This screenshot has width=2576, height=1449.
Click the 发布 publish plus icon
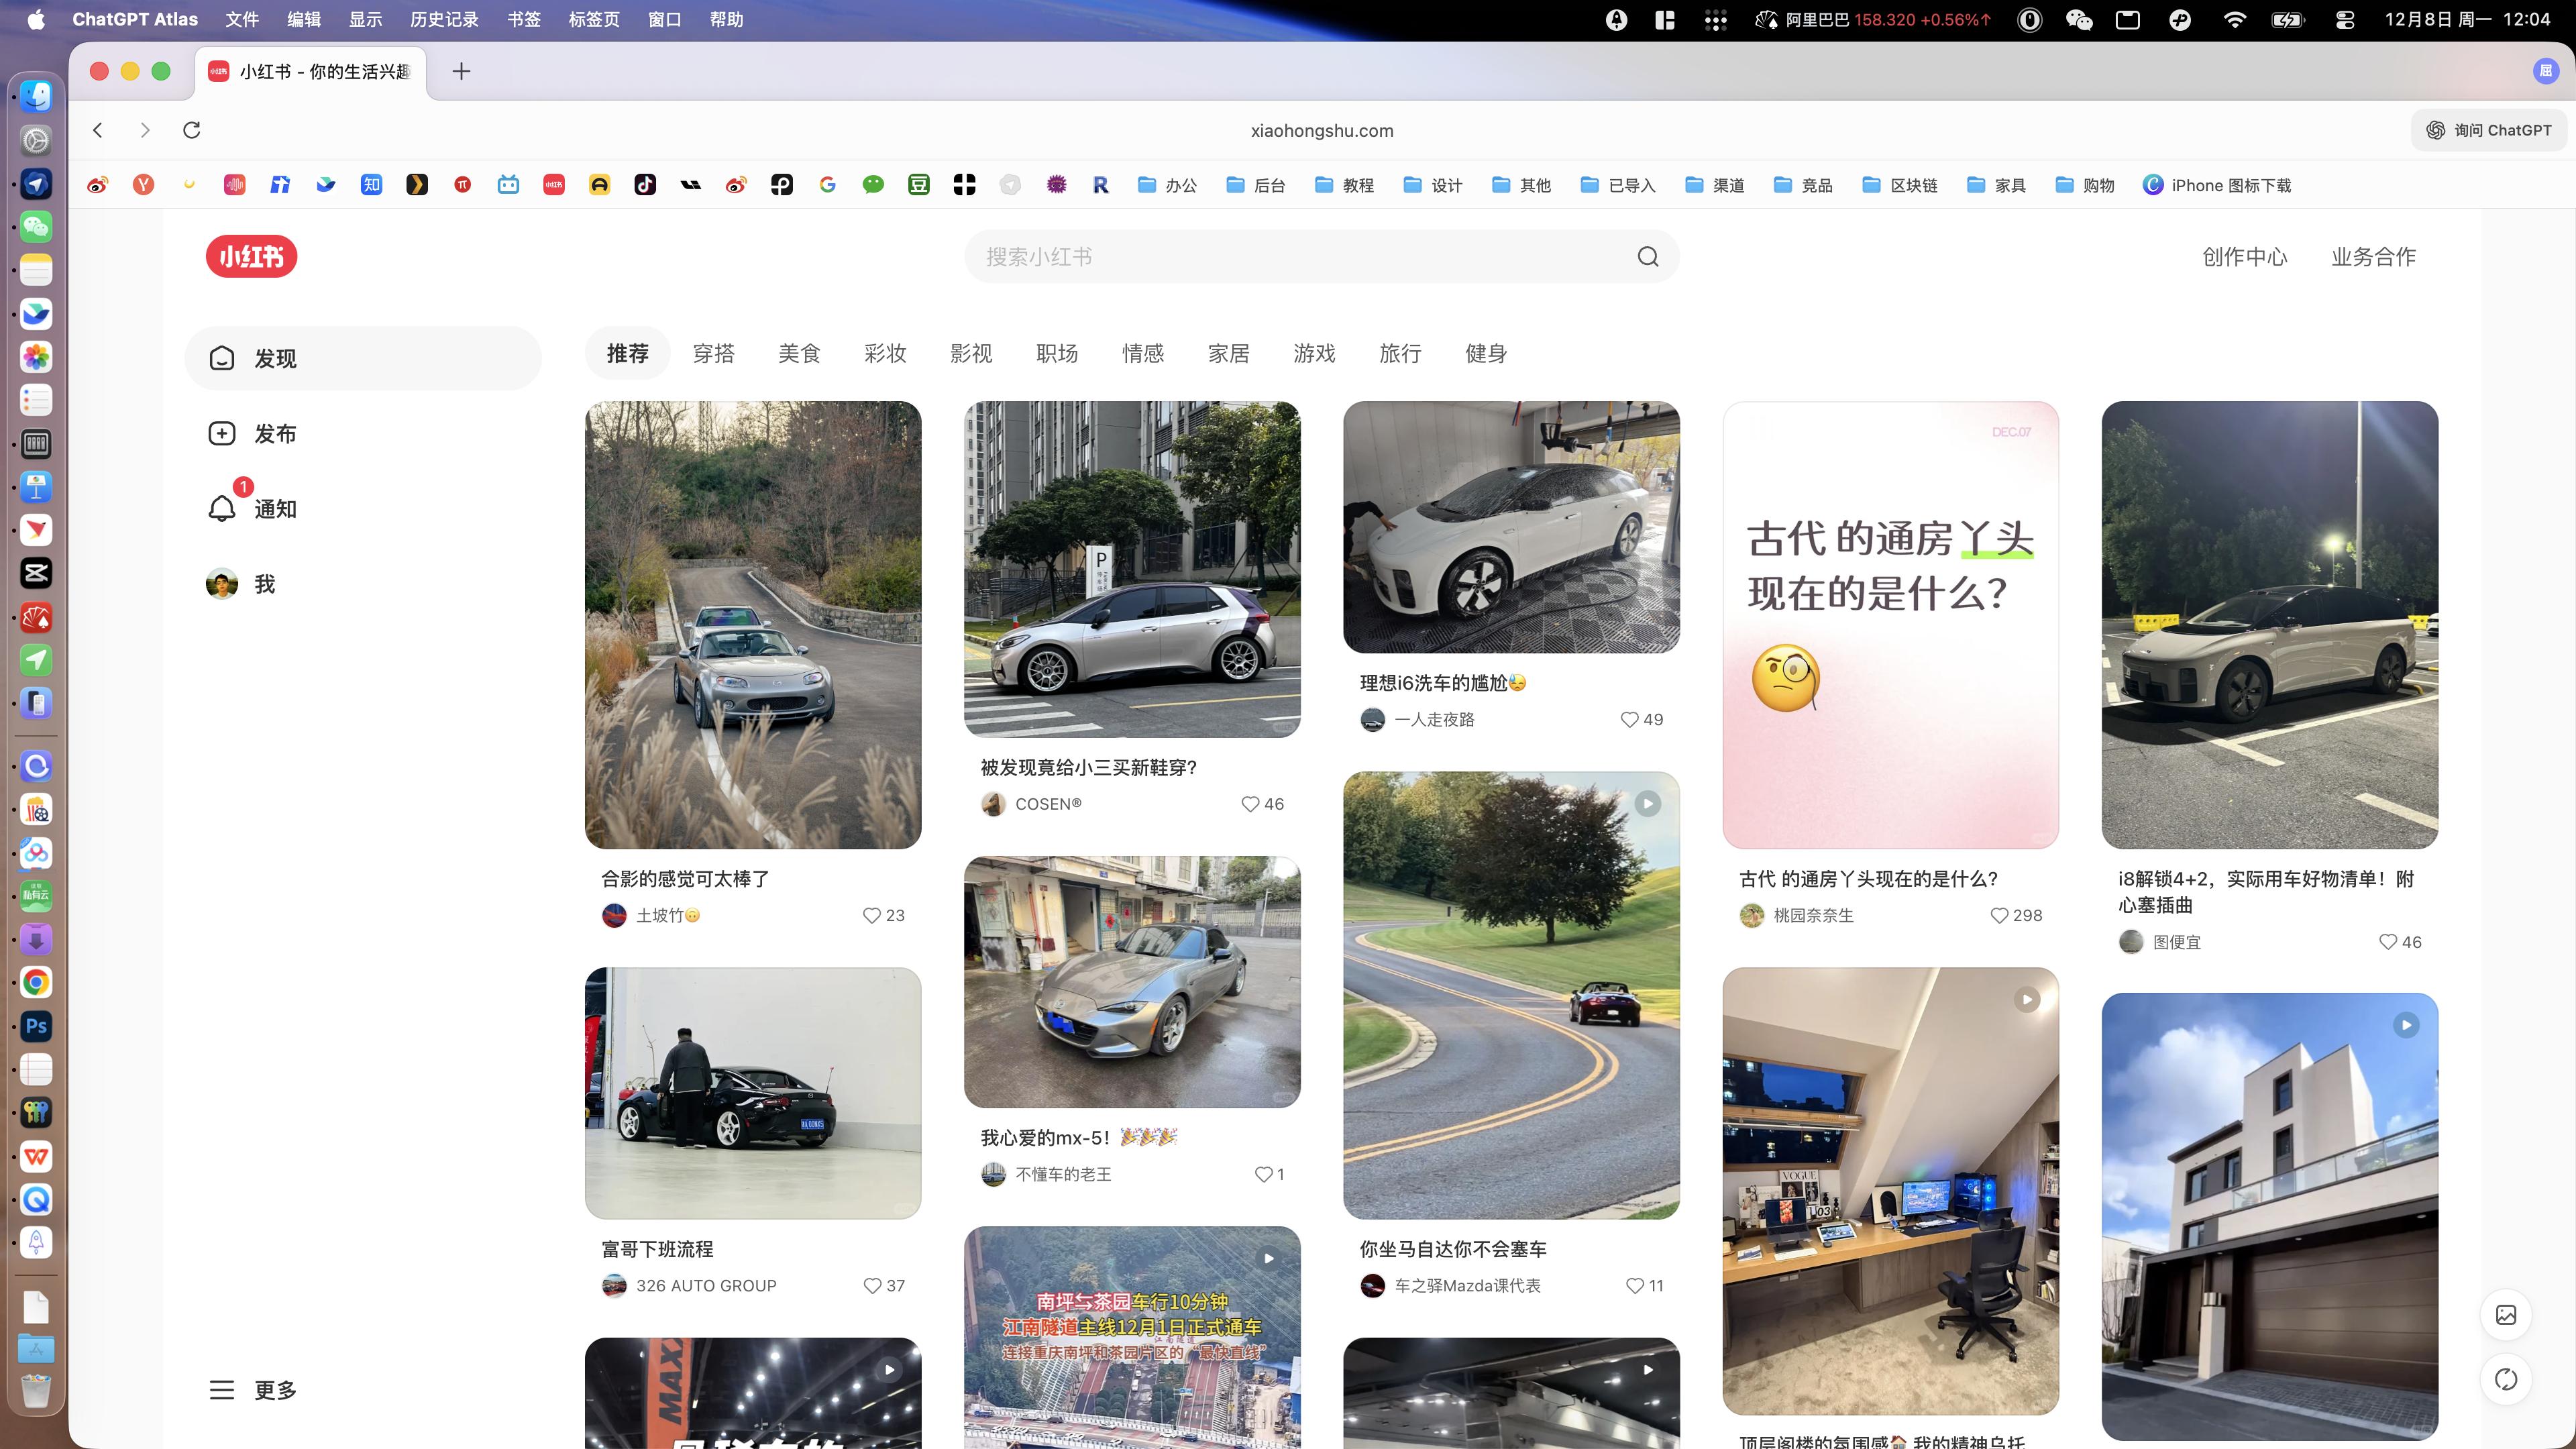[x=221, y=433]
